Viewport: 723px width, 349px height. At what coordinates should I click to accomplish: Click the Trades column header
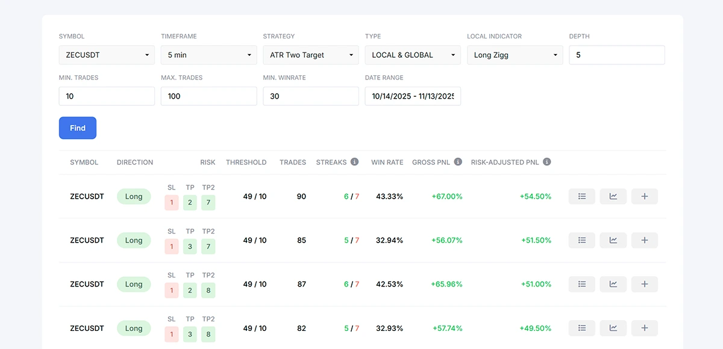(x=293, y=162)
